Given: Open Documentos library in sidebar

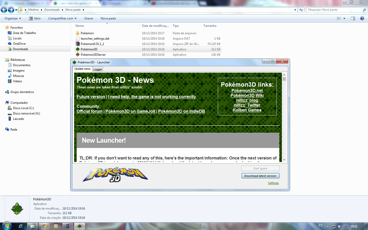Looking at the screenshot, I should pyautogui.click(x=21, y=65).
